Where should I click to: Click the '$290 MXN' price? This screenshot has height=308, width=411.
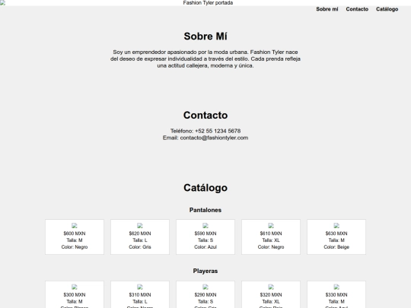tap(205, 295)
